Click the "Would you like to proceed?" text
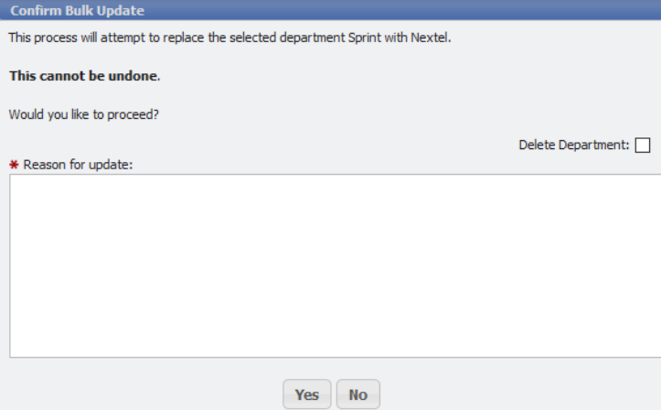This screenshot has width=661, height=410. click(78, 114)
